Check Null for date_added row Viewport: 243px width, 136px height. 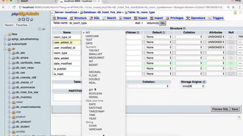[x=231, y=58]
